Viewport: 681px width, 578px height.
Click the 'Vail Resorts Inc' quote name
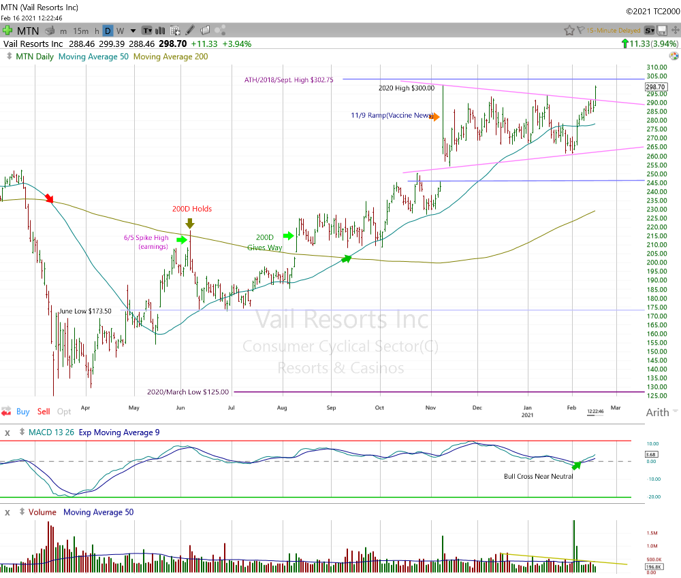33,44
